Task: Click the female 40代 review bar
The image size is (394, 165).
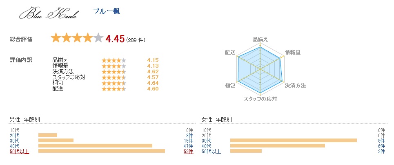Action: pyautogui.click(x=278, y=146)
